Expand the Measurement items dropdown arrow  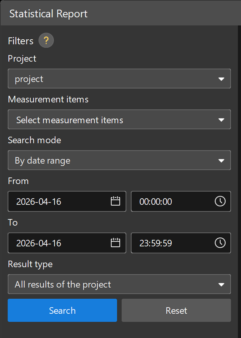pyautogui.click(x=221, y=120)
